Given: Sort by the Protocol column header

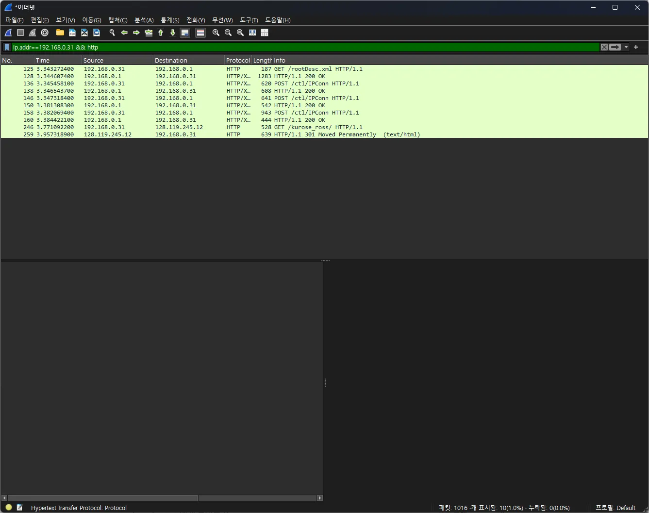Looking at the screenshot, I should click(x=238, y=60).
